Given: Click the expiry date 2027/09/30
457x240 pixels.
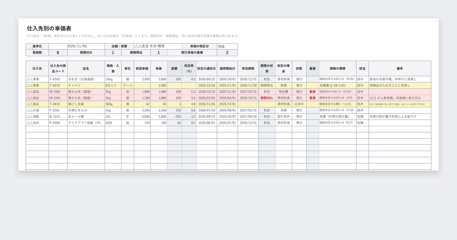Looking at the screenshot, I should coord(248,117).
